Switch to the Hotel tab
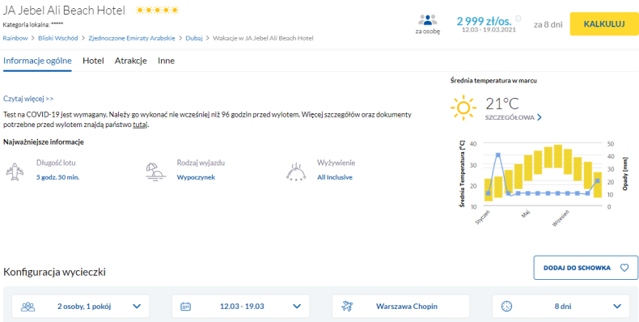 point(93,61)
